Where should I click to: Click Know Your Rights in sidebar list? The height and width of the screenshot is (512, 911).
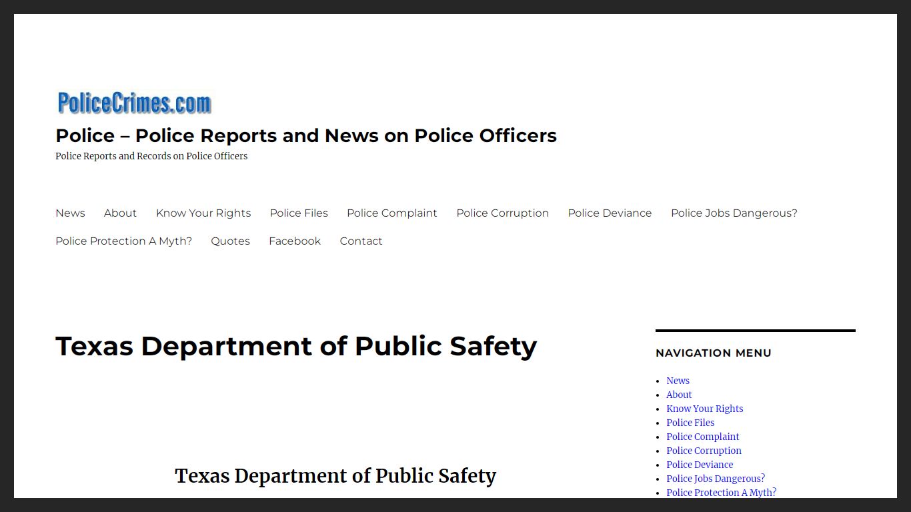coord(704,409)
